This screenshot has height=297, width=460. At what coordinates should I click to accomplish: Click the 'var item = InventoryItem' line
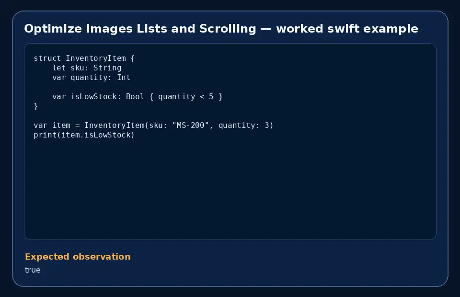click(153, 126)
